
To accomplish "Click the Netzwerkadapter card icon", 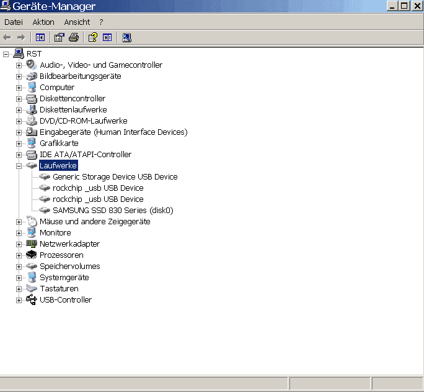I will tap(32, 244).
